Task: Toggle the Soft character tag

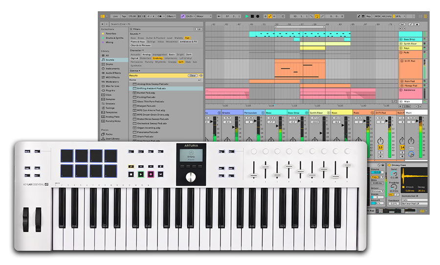Action: (x=181, y=62)
